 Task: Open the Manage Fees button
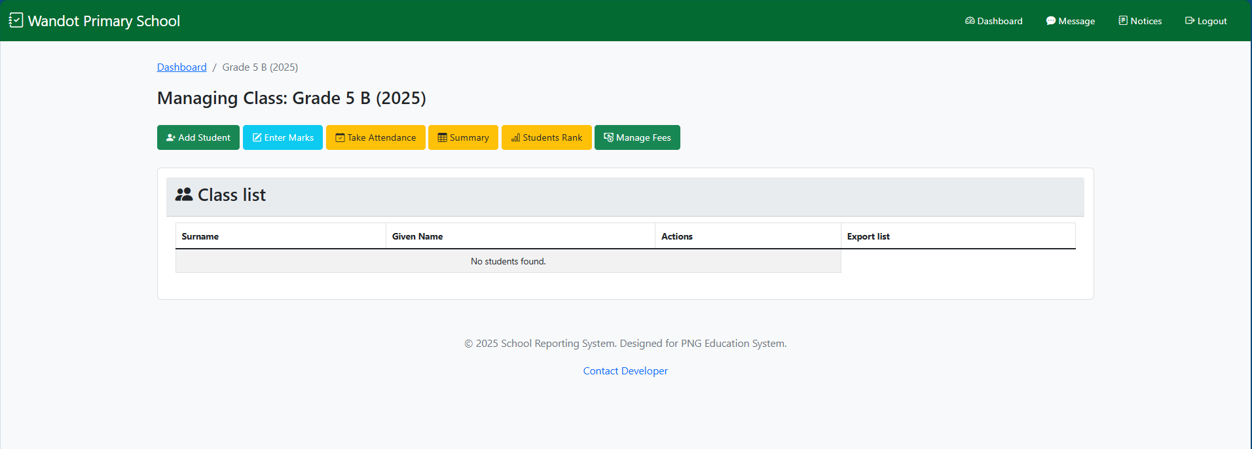click(x=637, y=137)
